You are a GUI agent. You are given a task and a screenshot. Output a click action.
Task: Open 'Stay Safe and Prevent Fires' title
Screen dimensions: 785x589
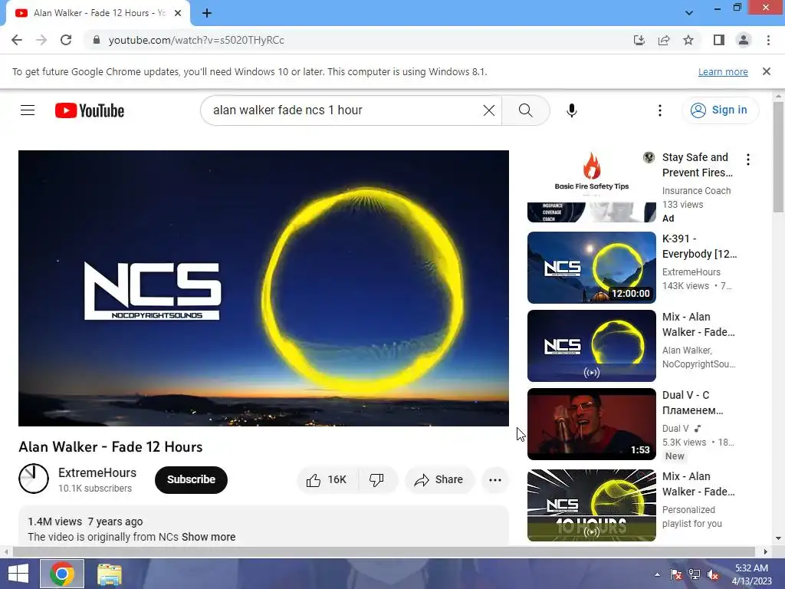(x=697, y=165)
